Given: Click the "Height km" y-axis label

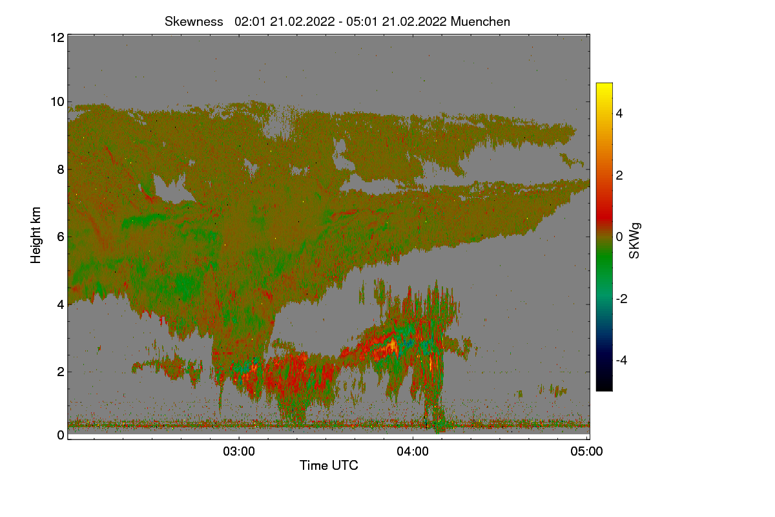Looking at the screenshot, I should 36,235.
